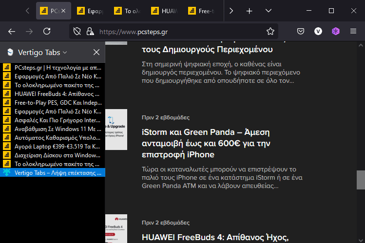Click favicon of the HUAWEI FreeBuds sidebar row
This screenshot has height=243, width=365.
[7, 93]
